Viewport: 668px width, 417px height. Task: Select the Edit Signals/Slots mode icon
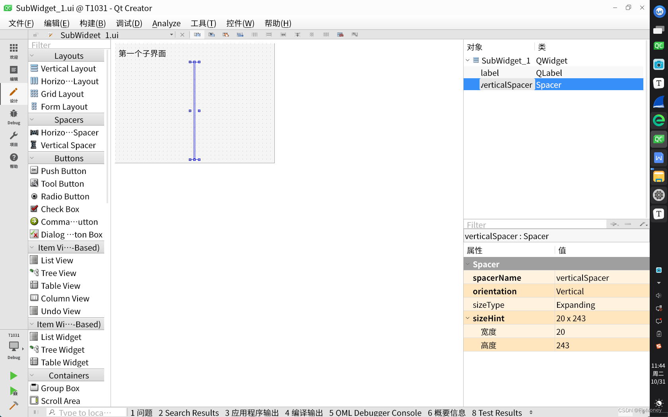[x=211, y=35]
